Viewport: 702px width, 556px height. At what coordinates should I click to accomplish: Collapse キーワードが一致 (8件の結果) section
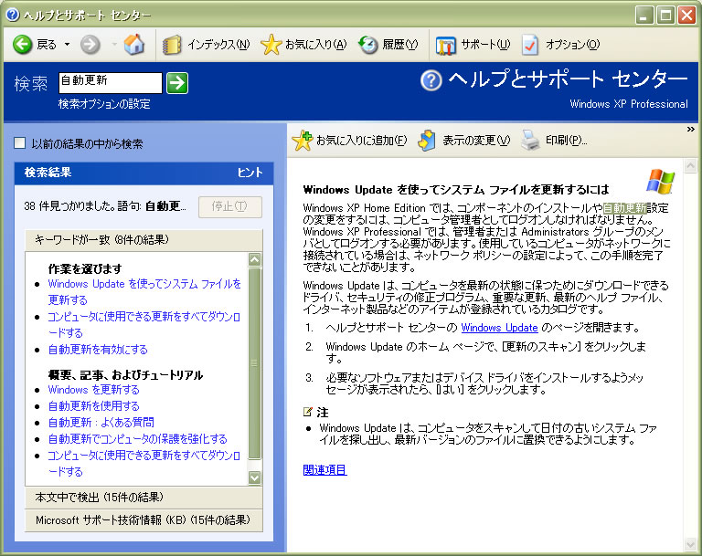point(144,240)
